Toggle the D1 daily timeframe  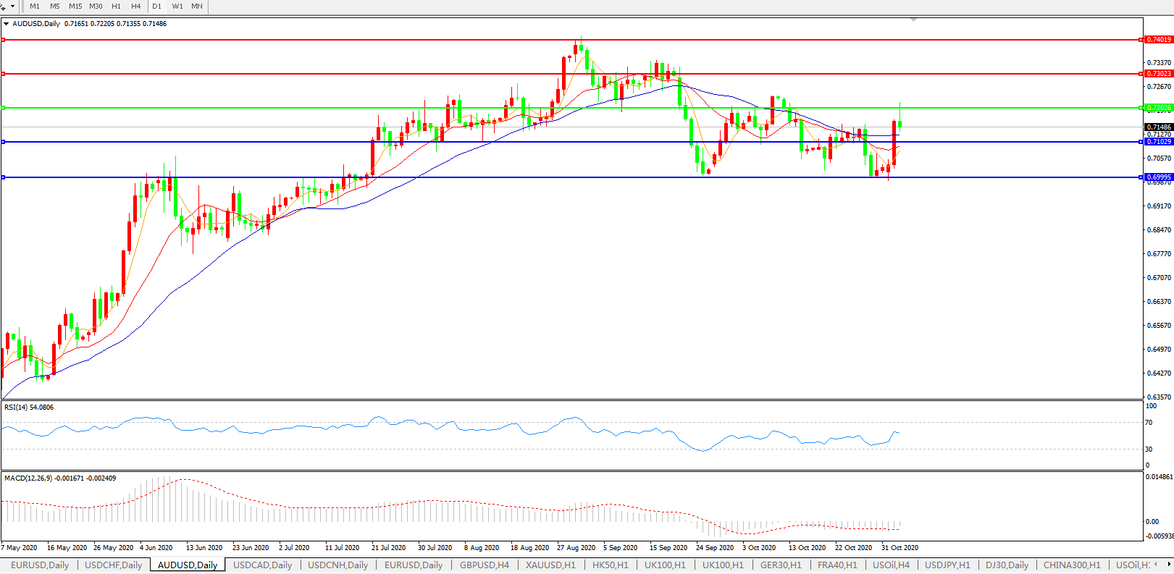pyautogui.click(x=157, y=7)
